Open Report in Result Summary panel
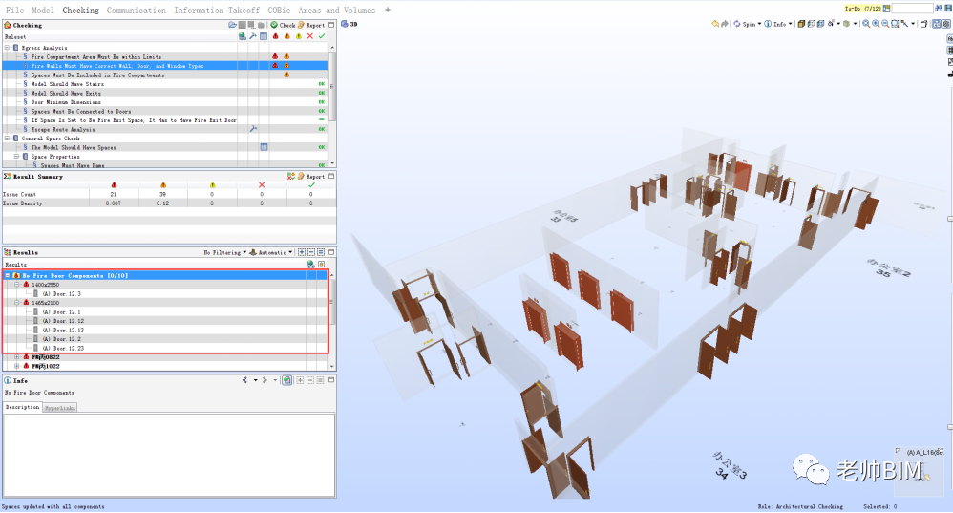Screen dimensions: 953x513 311,177
